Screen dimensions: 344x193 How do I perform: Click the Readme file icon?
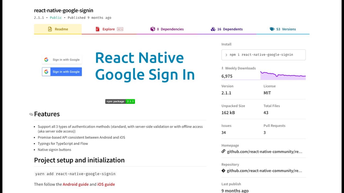(50, 29)
